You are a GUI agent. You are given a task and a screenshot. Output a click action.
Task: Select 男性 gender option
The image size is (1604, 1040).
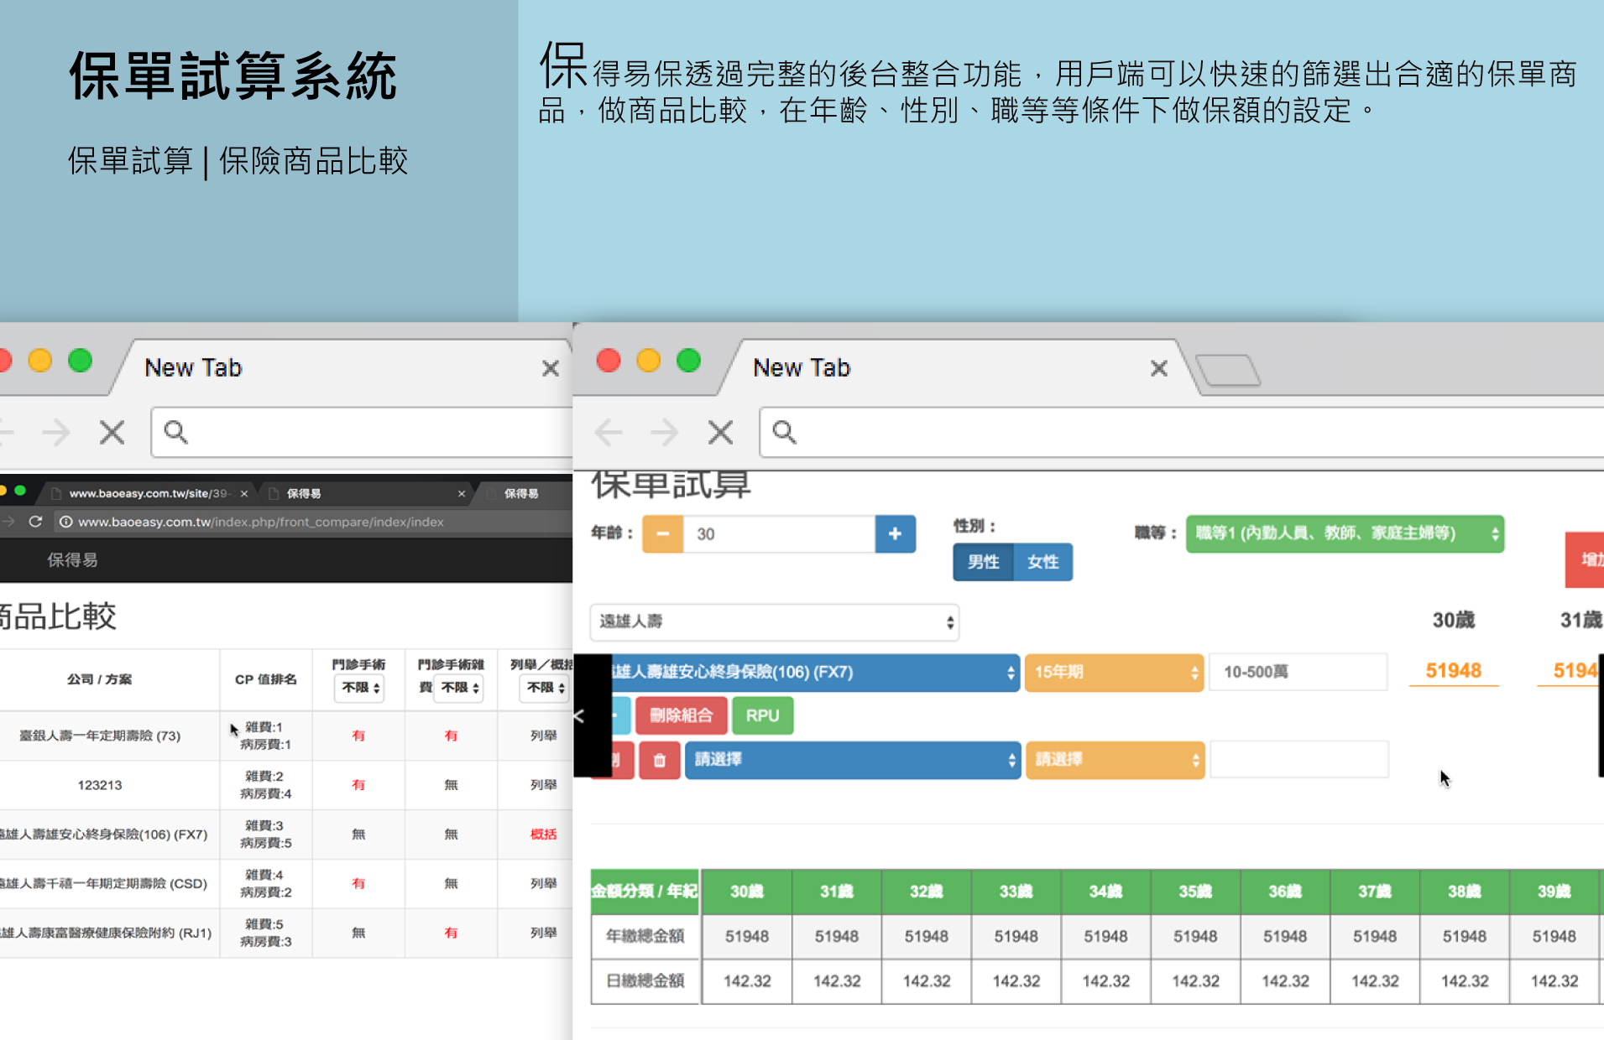pos(983,562)
